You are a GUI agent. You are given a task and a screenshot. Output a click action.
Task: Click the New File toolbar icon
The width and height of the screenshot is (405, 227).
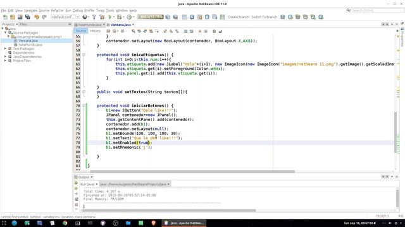pyautogui.click(x=5, y=17)
